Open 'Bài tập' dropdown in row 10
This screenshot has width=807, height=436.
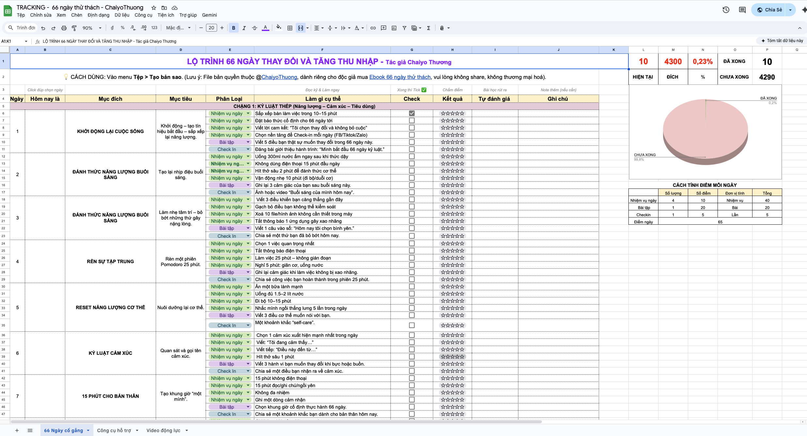[x=248, y=142]
